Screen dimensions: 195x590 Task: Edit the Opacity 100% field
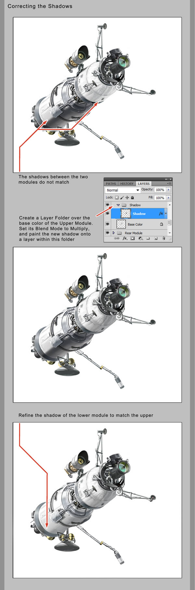click(x=160, y=190)
